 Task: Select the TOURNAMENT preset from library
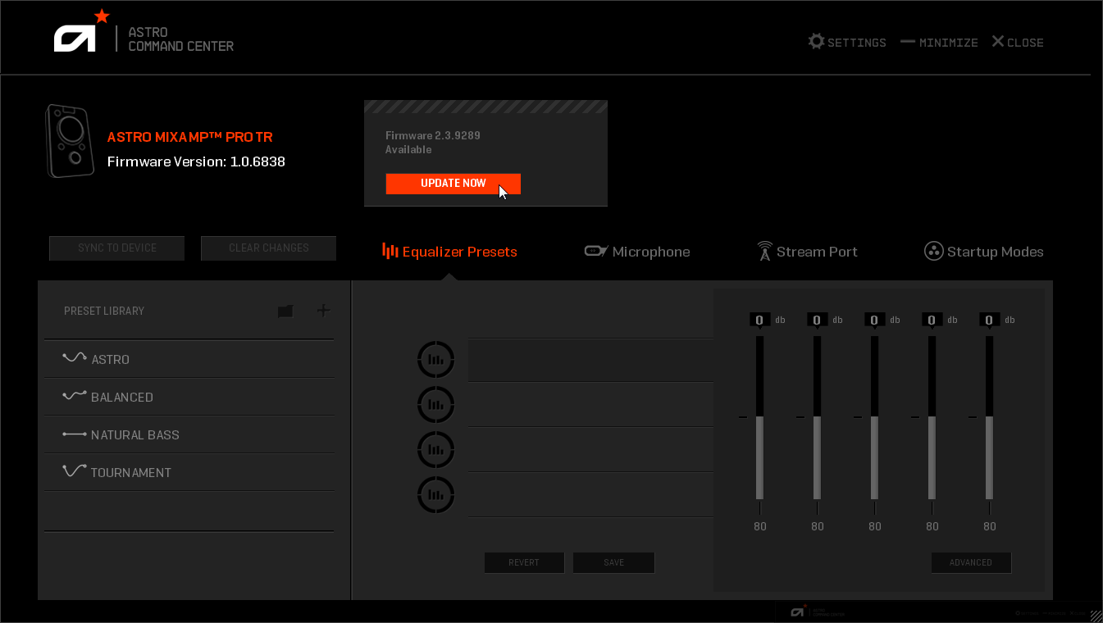click(131, 472)
